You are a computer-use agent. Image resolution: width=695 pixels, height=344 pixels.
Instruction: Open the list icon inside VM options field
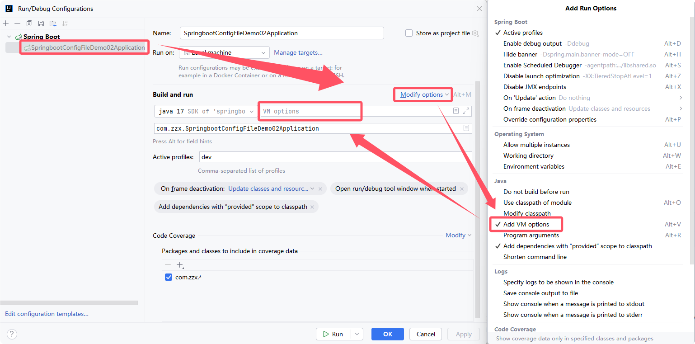pos(456,111)
